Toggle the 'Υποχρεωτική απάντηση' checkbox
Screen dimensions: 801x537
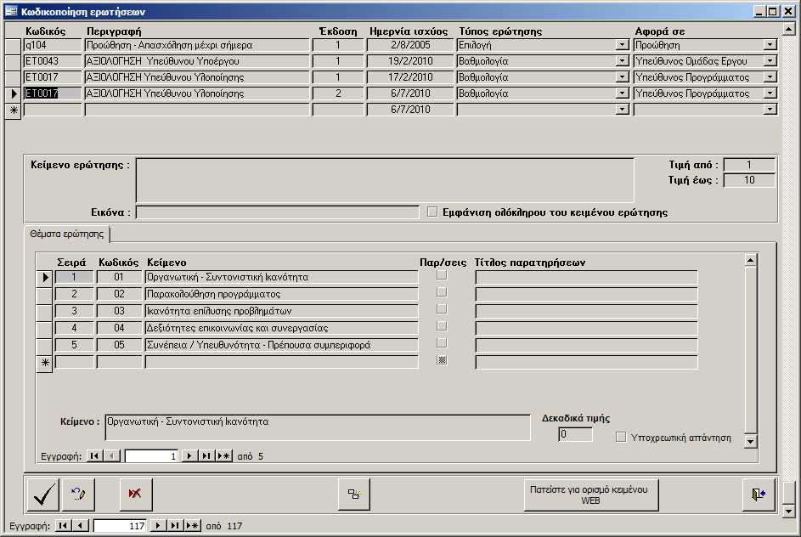coord(621,438)
